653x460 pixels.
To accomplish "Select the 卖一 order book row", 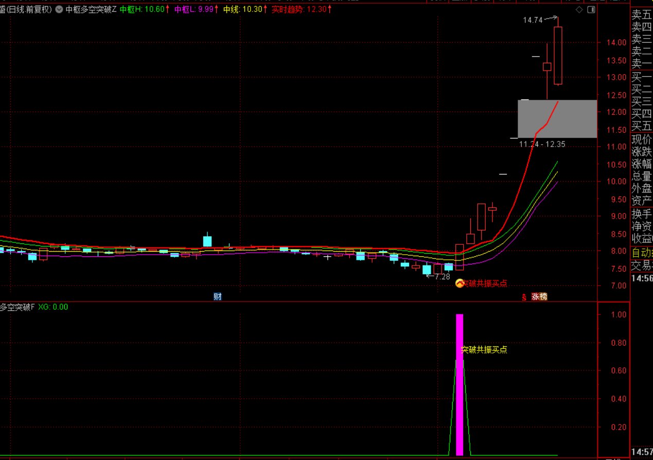I will [641, 64].
